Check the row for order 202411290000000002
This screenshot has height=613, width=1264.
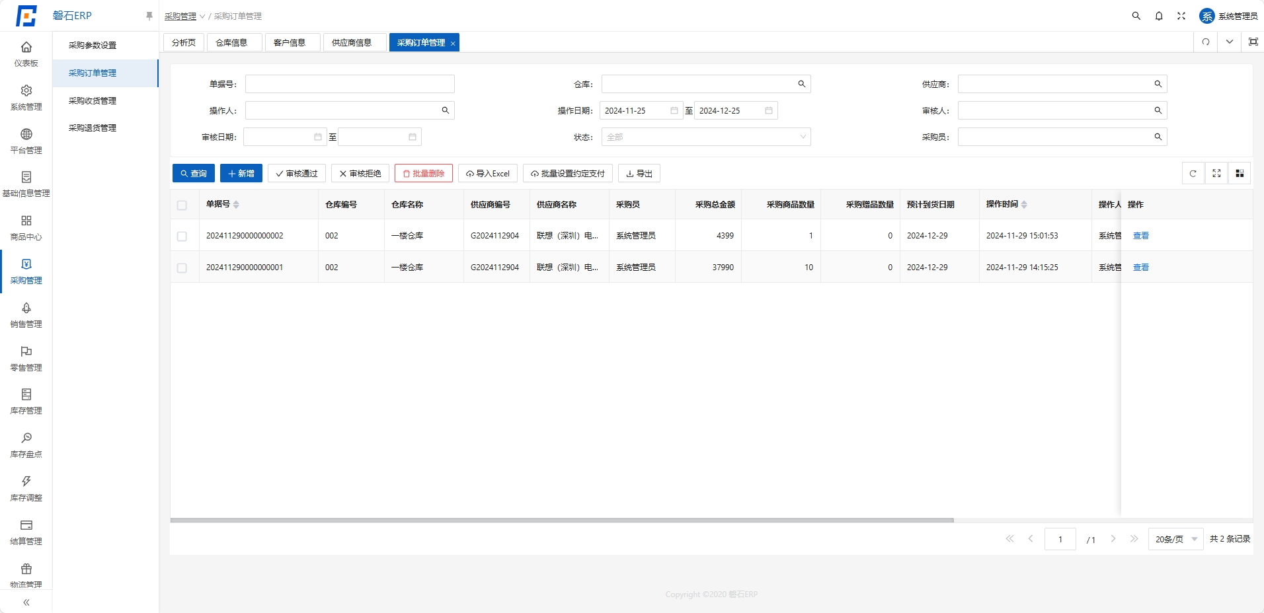tap(182, 236)
